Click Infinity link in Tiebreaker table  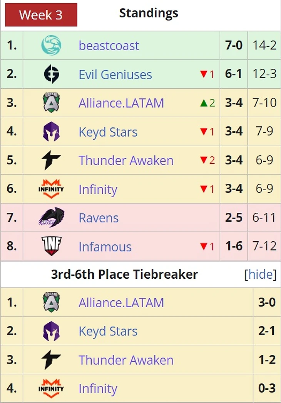coord(98,389)
